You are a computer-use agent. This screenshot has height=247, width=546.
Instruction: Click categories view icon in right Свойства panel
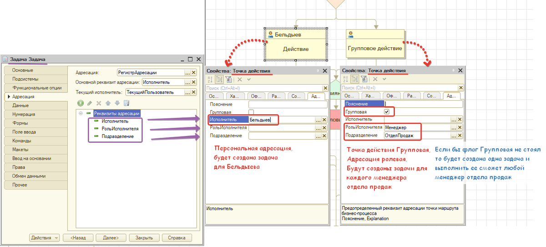pos(355,79)
